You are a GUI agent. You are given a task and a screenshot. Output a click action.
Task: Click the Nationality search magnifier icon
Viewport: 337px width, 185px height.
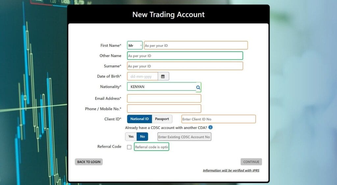198,87
